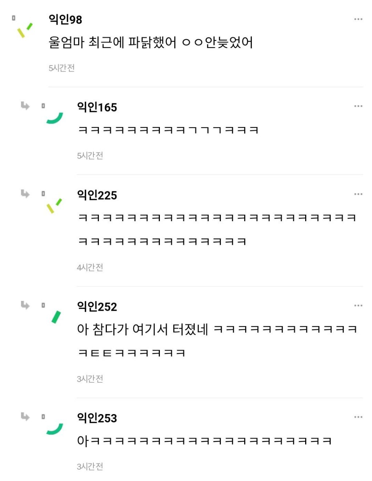Click 익인252's green bar avatar
The width and height of the screenshot is (372, 481).
pyautogui.click(x=56, y=317)
